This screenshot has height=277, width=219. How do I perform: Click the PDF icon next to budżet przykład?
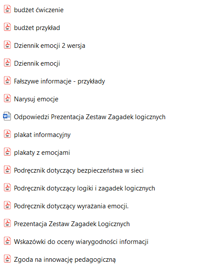7,27
